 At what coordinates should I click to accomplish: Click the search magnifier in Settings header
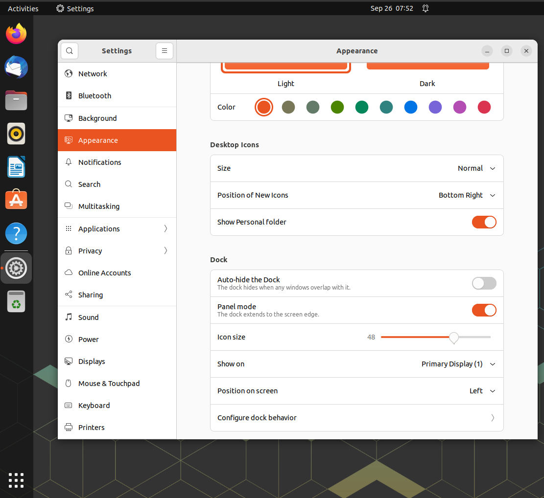point(69,50)
